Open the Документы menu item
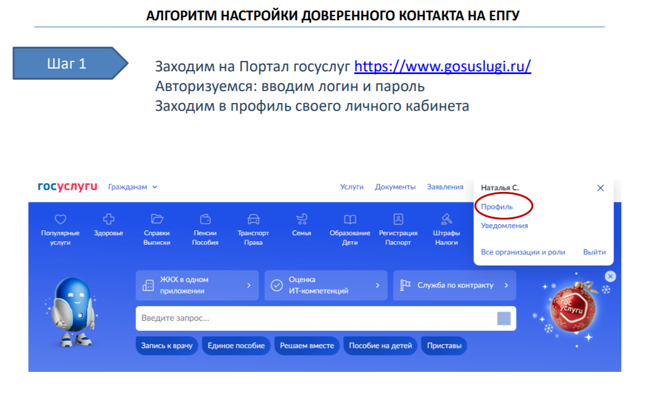650x413 pixels. (395, 187)
